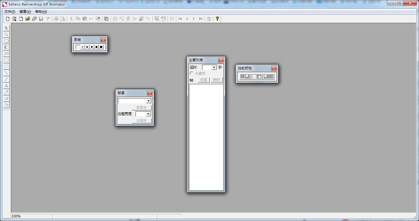Open the 查看(V) menu

[25, 12]
